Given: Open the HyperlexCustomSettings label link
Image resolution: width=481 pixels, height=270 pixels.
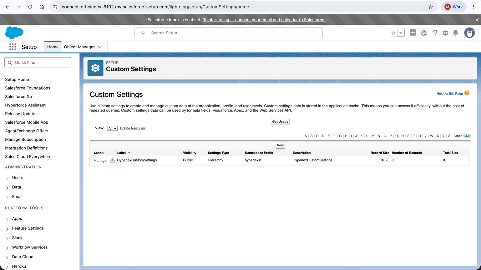Looking at the screenshot, I should pos(137,160).
